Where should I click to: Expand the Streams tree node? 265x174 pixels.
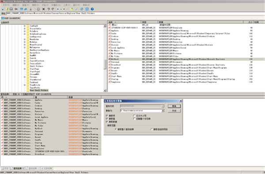(25, 77)
